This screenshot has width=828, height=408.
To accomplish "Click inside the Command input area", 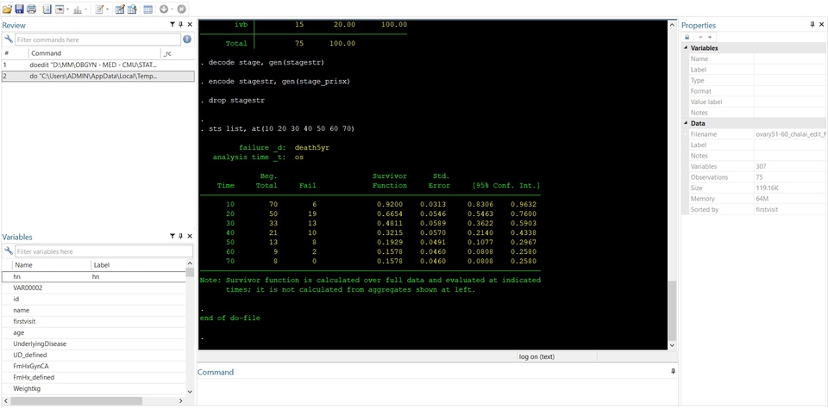I will [x=437, y=392].
